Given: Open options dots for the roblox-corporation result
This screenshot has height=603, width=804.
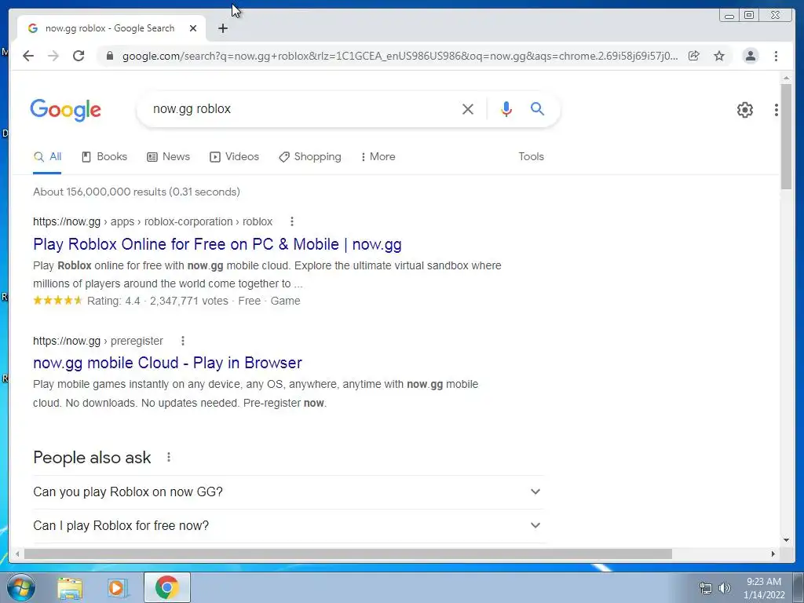Looking at the screenshot, I should tap(292, 221).
